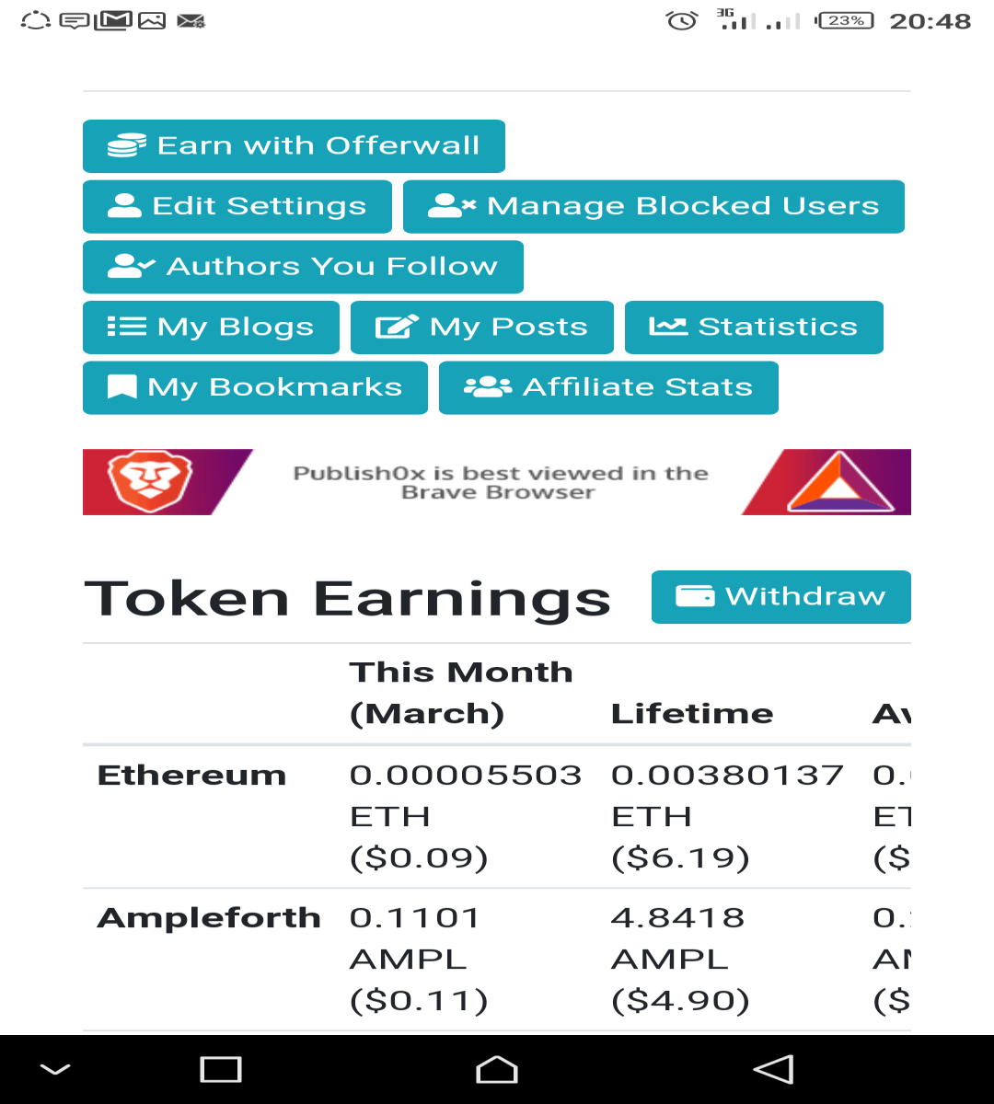The image size is (994, 1104).
Task: Tap the user icon on Edit Settings
Action: 124,206
